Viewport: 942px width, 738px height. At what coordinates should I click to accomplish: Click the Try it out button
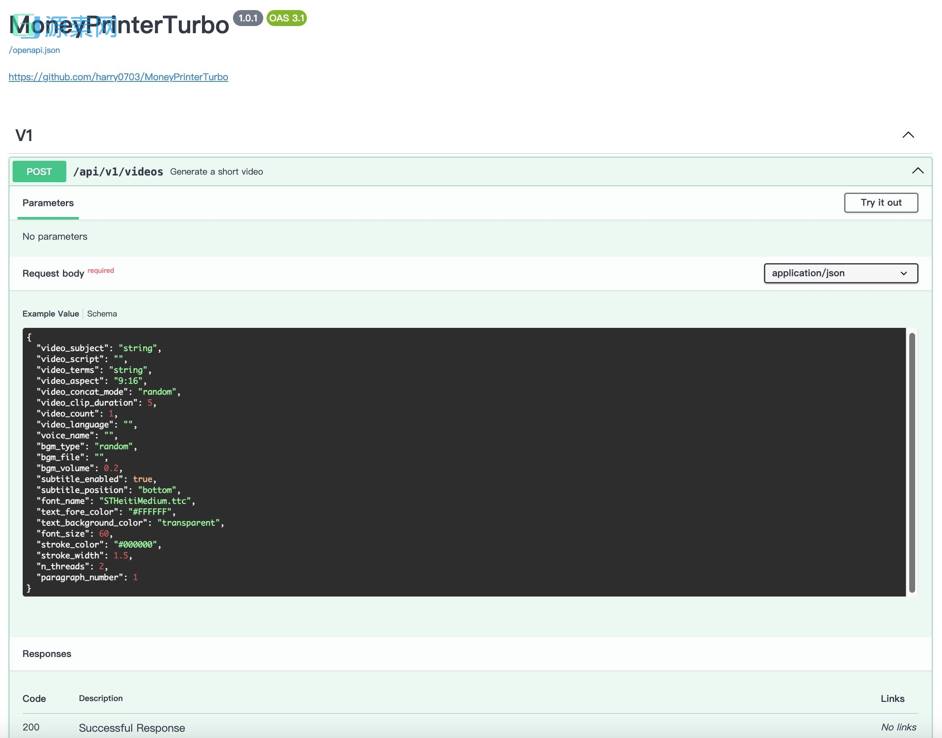(x=881, y=203)
